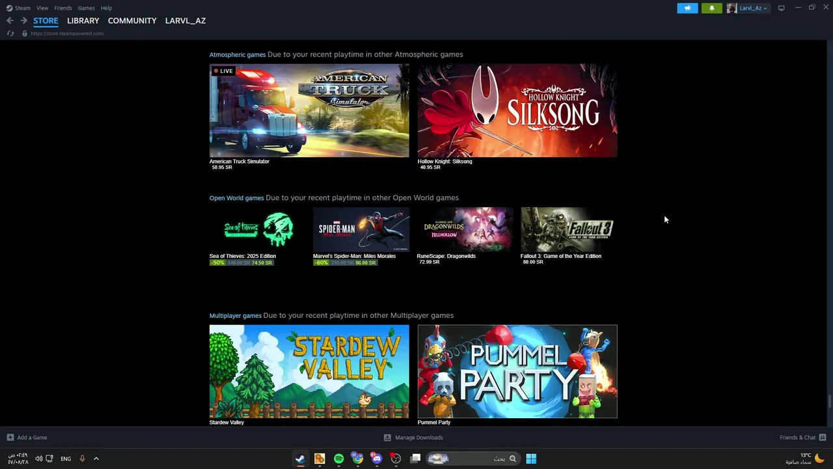Click the microphone icon in system tray
Image resolution: width=833 pixels, height=469 pixels.
click(82, 459)
